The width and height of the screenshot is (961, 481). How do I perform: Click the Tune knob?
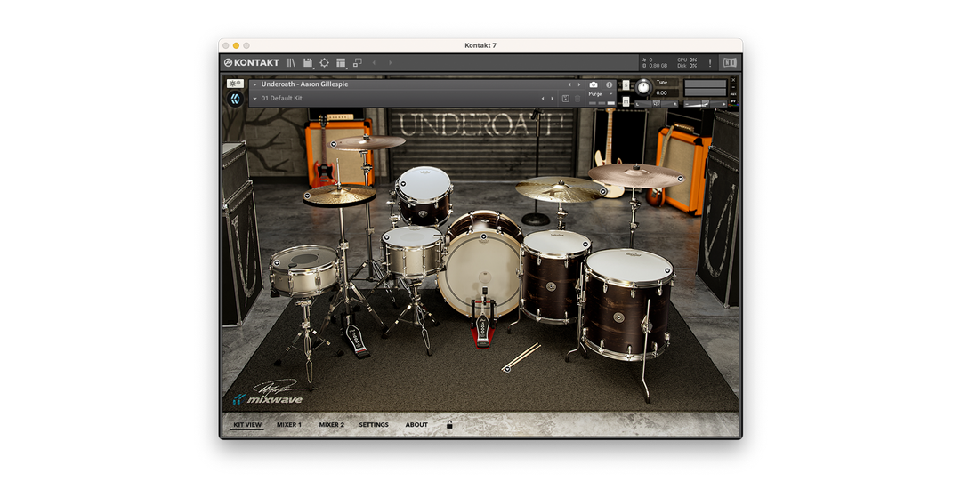pyautogui.click(x=643, y=87)
